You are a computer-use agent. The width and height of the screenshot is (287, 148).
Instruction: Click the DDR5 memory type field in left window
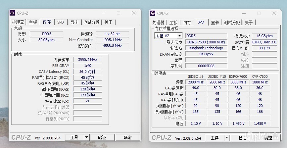coord(46,34)
